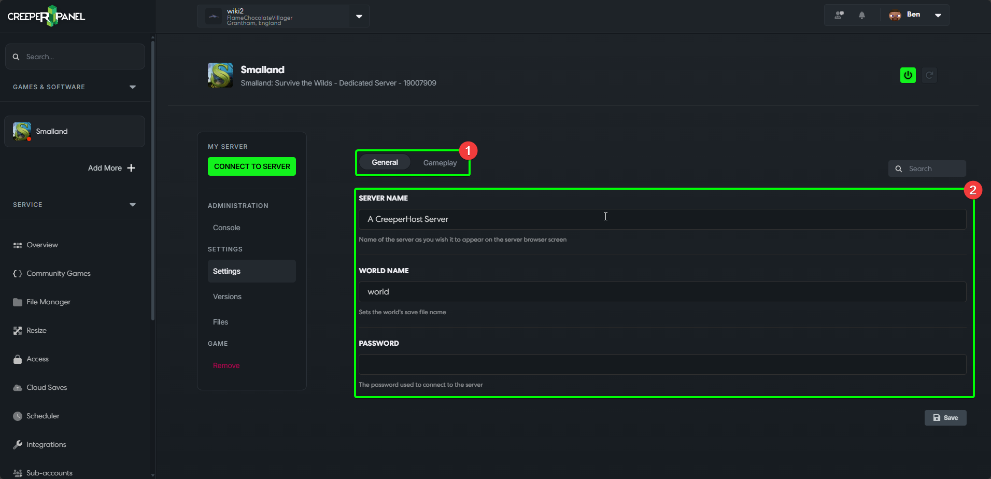The height and width of the screenshot is (479, 991).
Task: Open the Ben account dropdown arrow
Action: [938, 15]
